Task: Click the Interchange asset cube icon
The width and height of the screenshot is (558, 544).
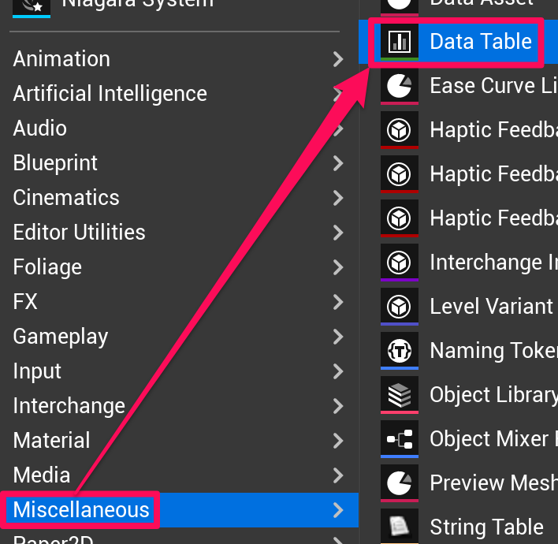Action: tap(400, 262)
